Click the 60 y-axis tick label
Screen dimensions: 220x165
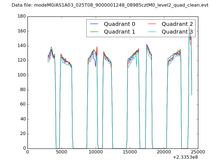pyautogui.click(x=23, y=105)
